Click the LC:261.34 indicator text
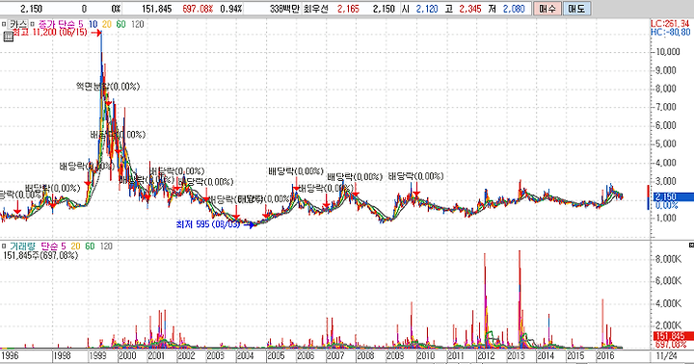Screen dimensions: 694x364 pos(670,24)
